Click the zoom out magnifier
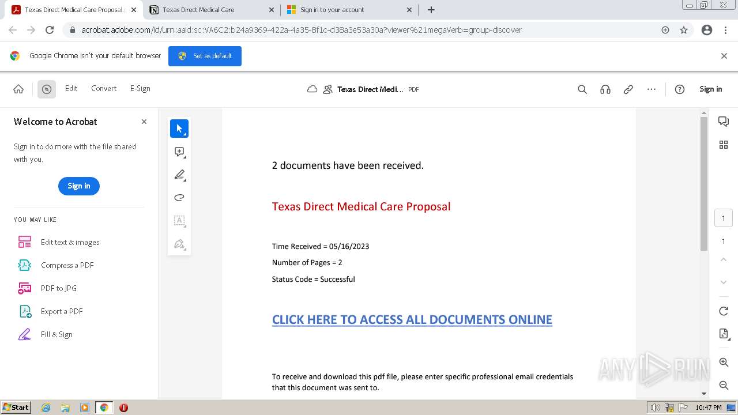Viewport: 738px width, 415px height. click(724, 385)
